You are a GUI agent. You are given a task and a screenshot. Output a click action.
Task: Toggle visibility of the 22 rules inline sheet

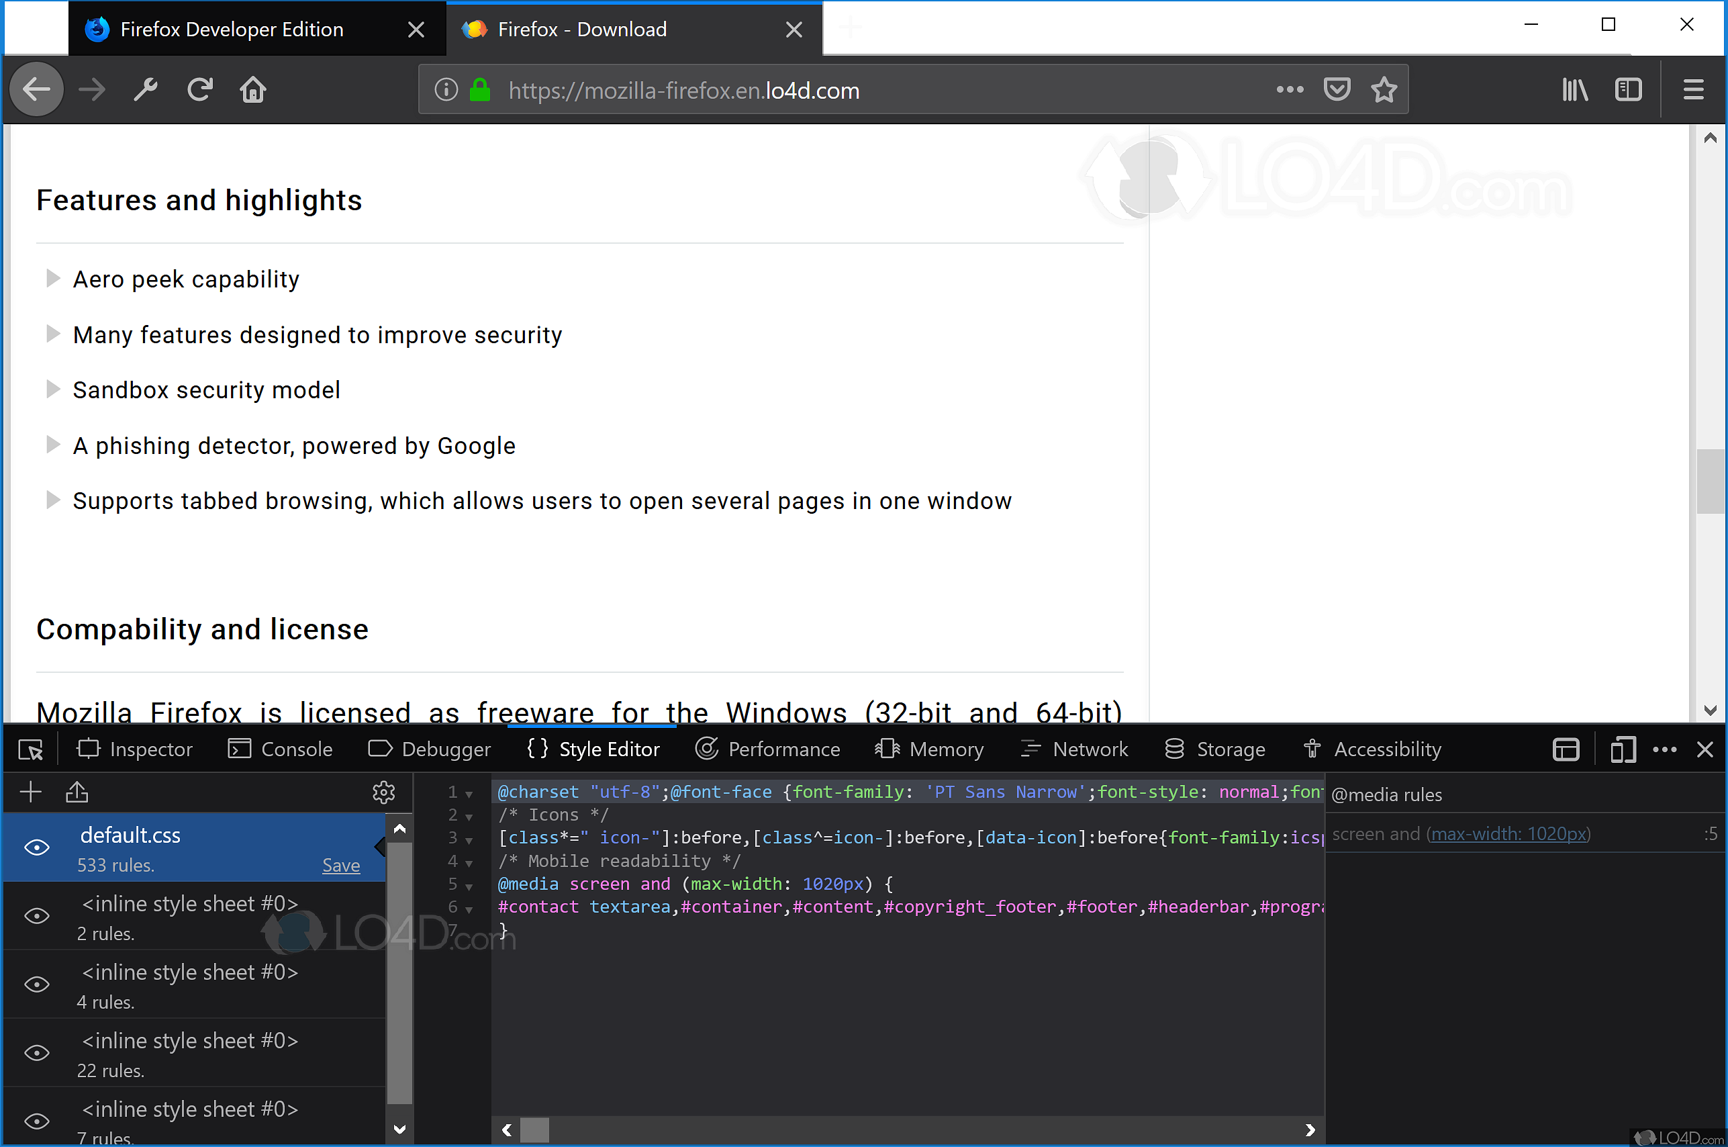coord(36,1052)
